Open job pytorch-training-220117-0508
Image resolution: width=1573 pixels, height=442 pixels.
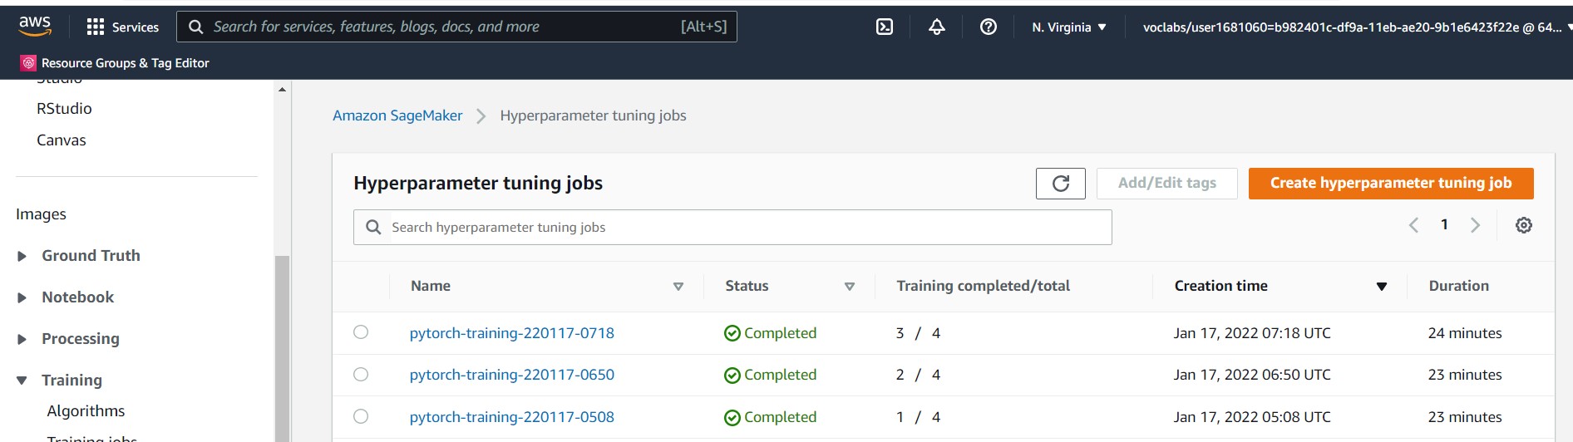(512, 417)
